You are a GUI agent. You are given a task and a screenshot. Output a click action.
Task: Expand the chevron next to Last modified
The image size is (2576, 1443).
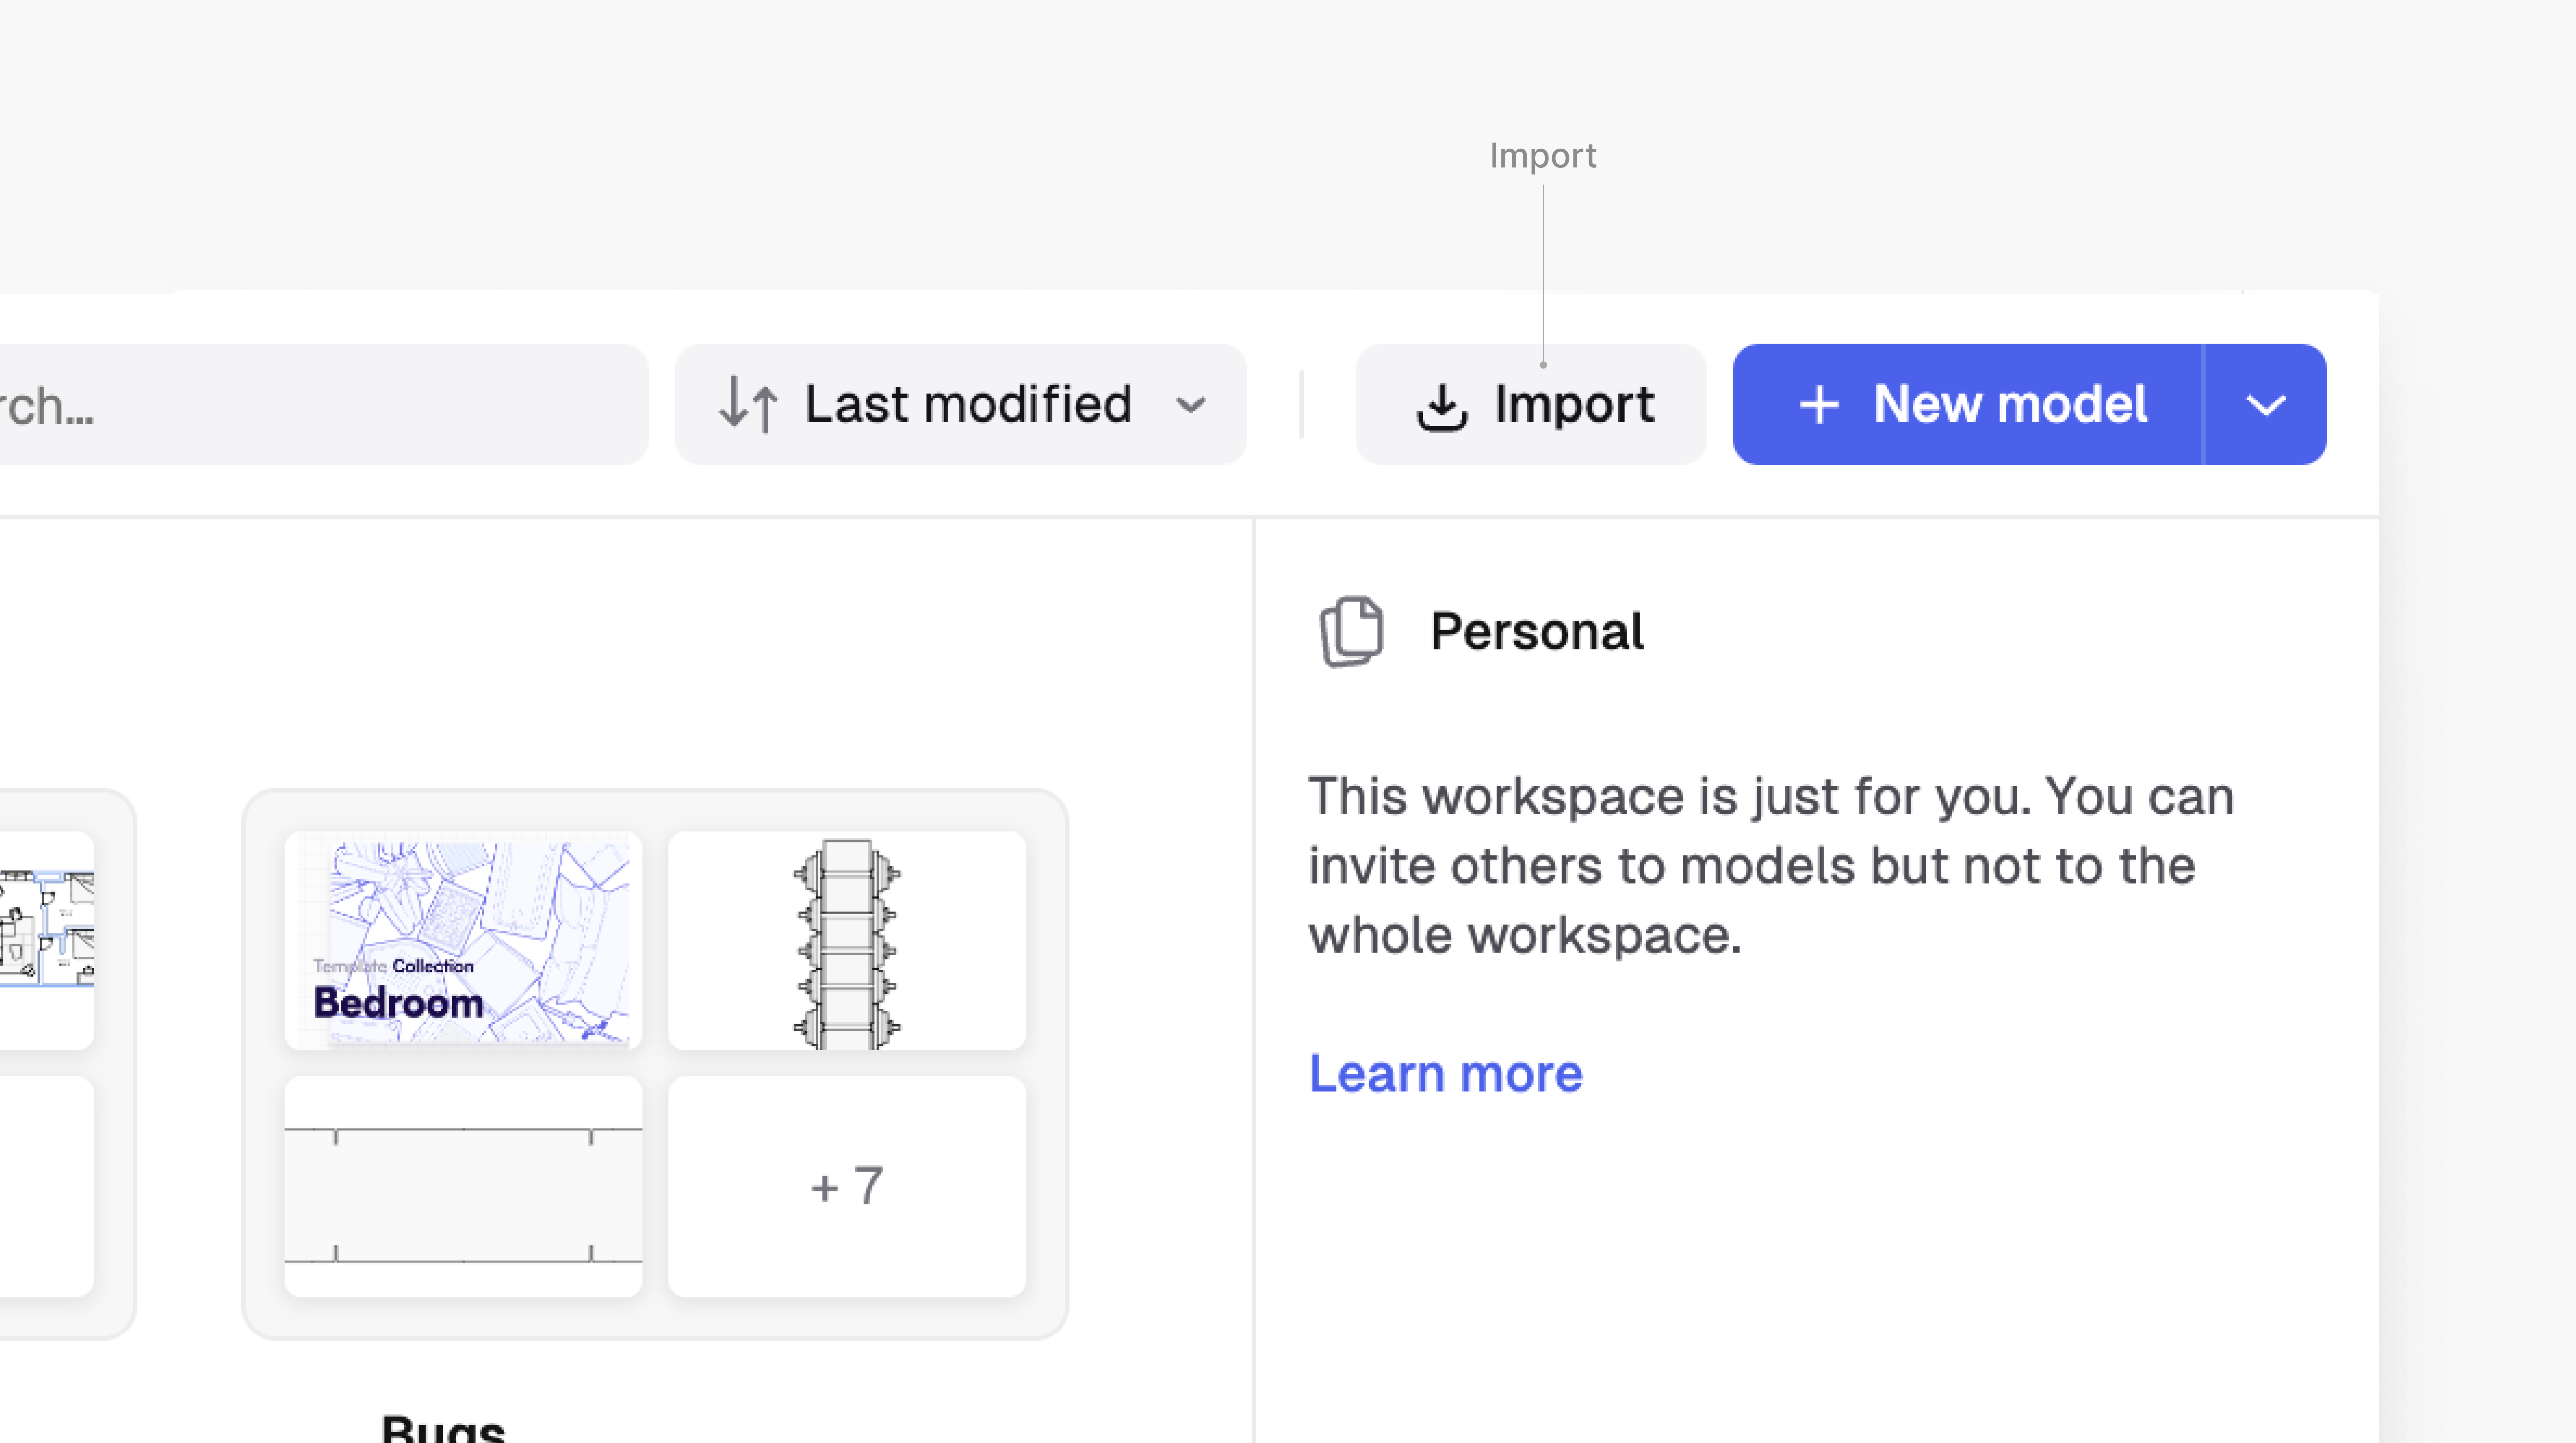[1190, 405]
